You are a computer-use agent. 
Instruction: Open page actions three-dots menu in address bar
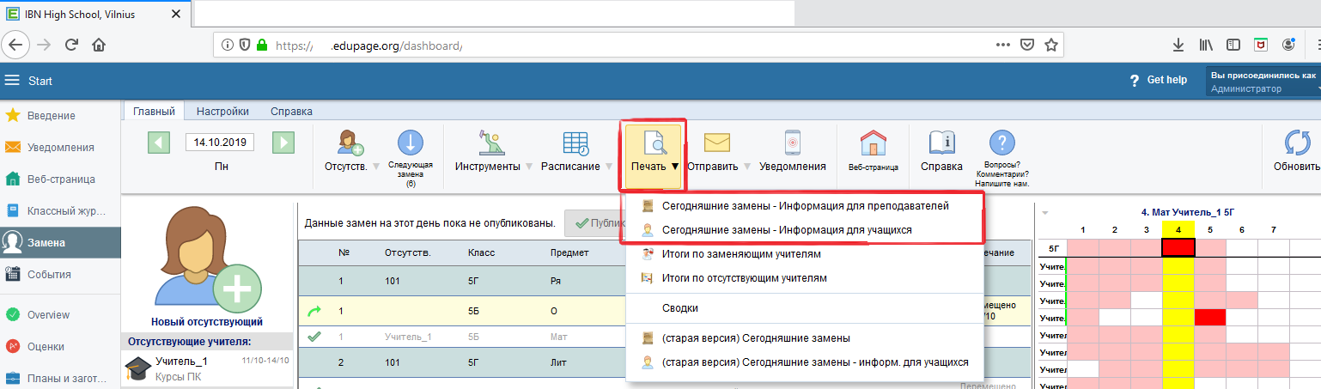1002,45
